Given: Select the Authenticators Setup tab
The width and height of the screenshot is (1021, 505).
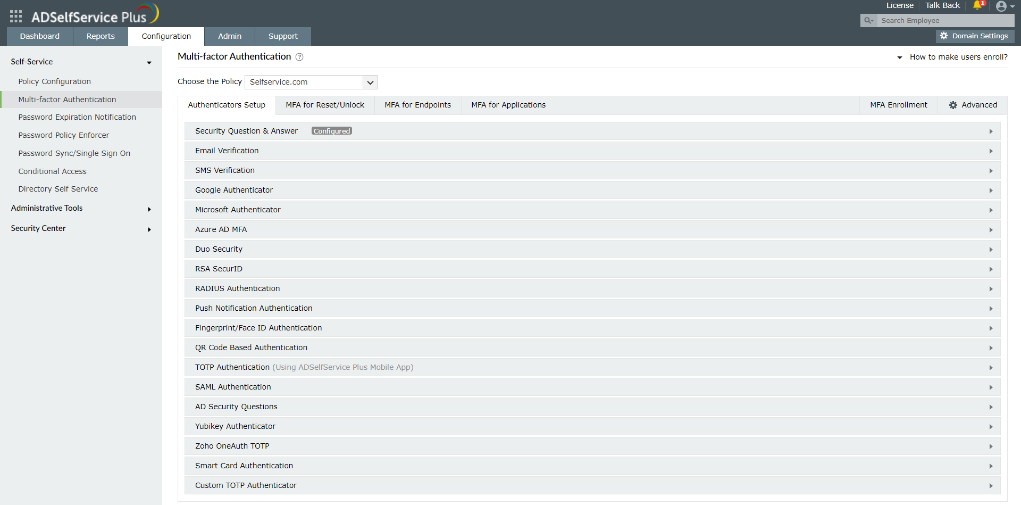Looking at the screenshot, I should click(x=227, y=105).
